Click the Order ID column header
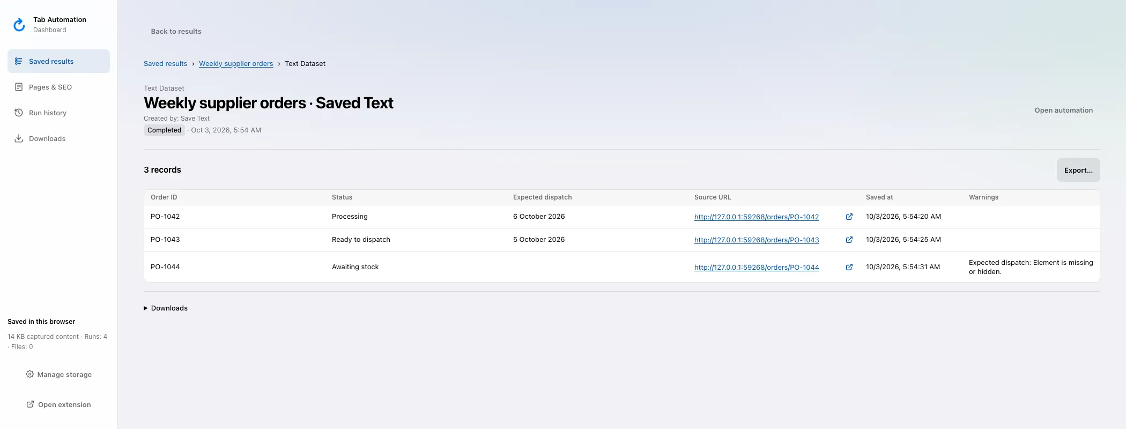The width and height of the screenshot is (1126, 429). pos(164,197)
